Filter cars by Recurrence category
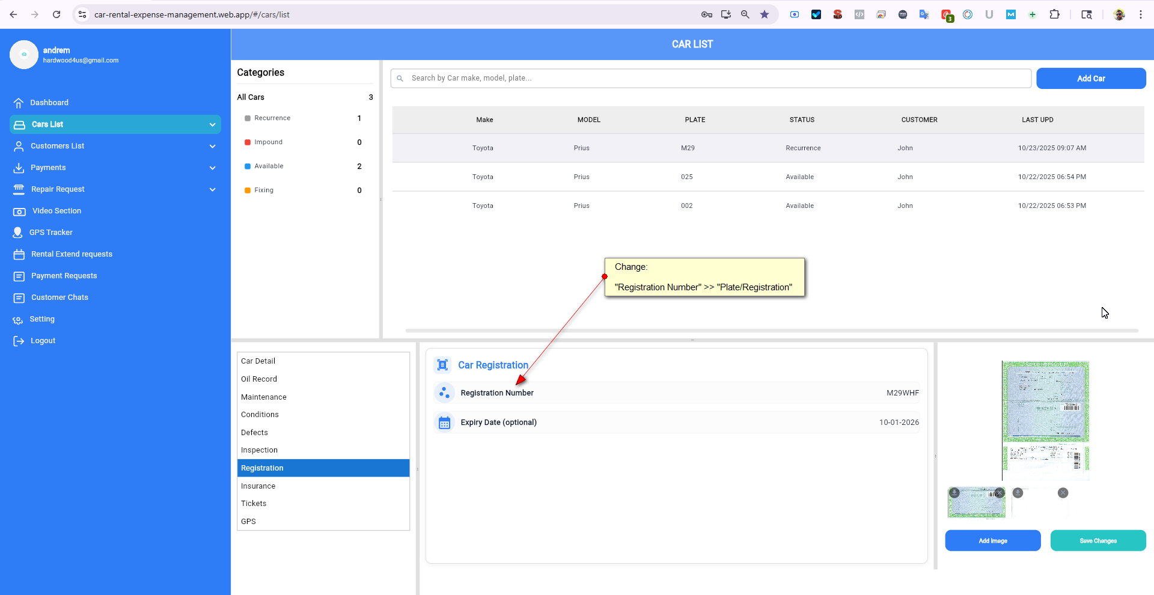This screenshot has height=595, width=1154. (x=272, y=118)
